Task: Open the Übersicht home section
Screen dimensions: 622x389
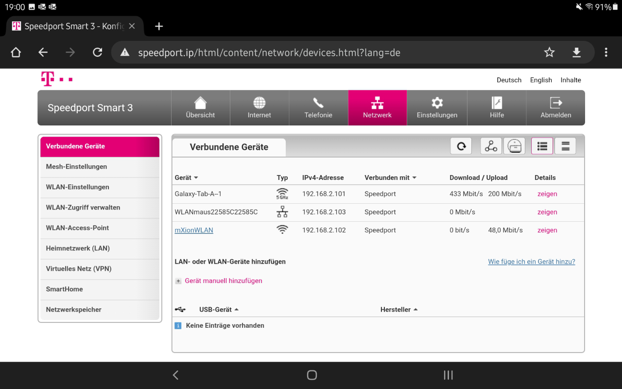Action: (x=200, y=108)
